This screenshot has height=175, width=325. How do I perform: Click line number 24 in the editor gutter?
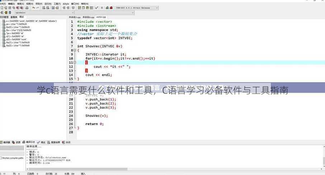click(71, 116)
